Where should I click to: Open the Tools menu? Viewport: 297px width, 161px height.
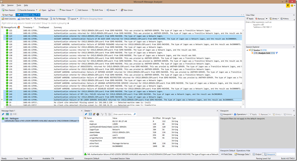19,5
